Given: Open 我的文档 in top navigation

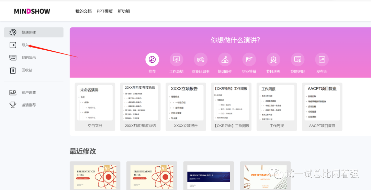Looking at the screenshot, I should (x=83, y=11).
